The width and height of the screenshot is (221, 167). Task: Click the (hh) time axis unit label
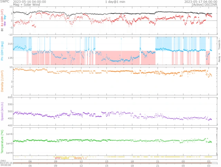(x=3, y=161)
